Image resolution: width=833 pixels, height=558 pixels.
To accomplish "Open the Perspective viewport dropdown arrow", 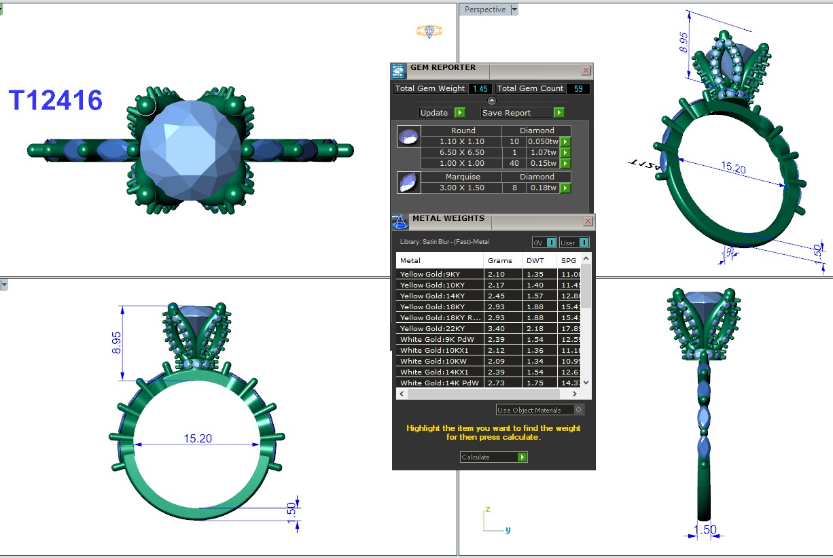I will pos(514,10).
